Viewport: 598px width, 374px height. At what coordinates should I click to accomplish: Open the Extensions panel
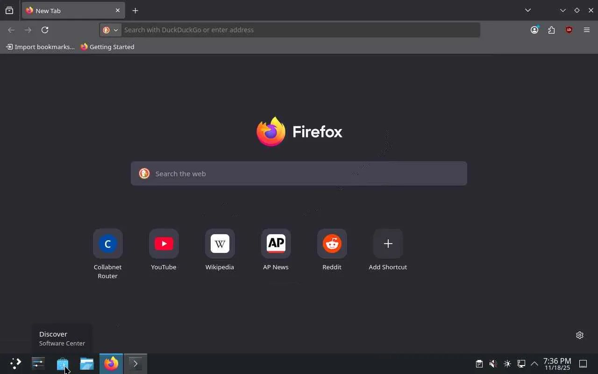(x=552, y=30)
